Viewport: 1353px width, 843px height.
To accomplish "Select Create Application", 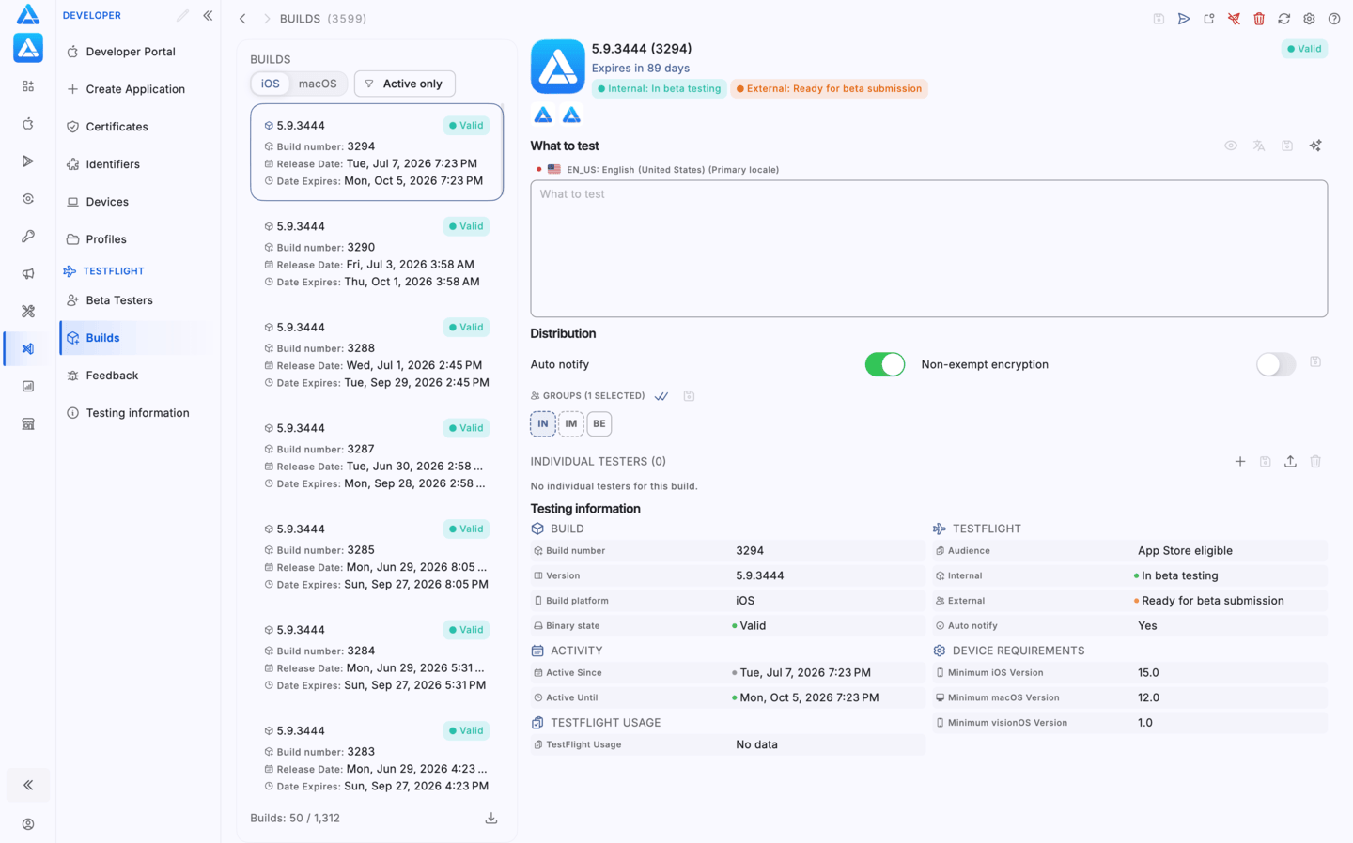I will [x=136, y=89].
